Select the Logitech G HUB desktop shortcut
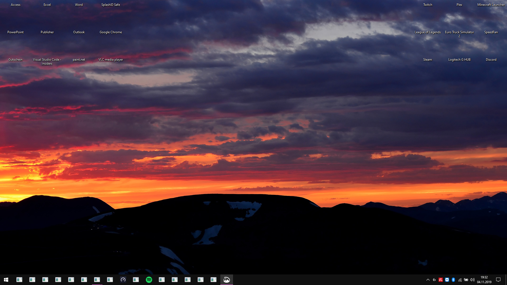Image resolution: width=507 pixels, height=285 pixels. tap(459, 60)
